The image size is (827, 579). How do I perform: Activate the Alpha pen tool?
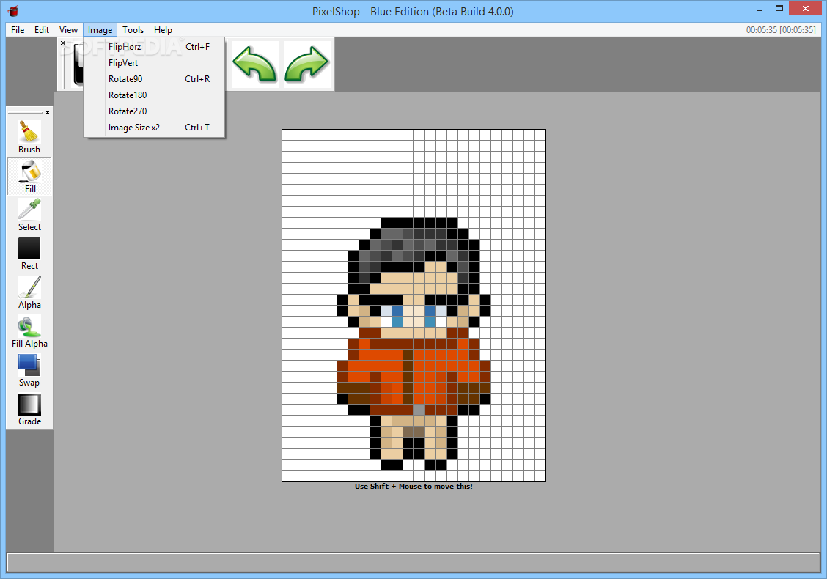[29, 293]
